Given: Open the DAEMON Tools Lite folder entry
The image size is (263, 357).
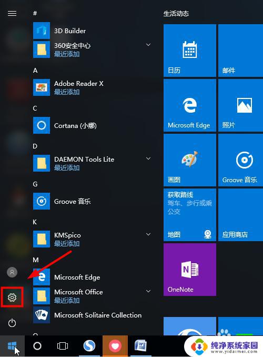Looking at the screenshot, I should (x=92, y=163).
